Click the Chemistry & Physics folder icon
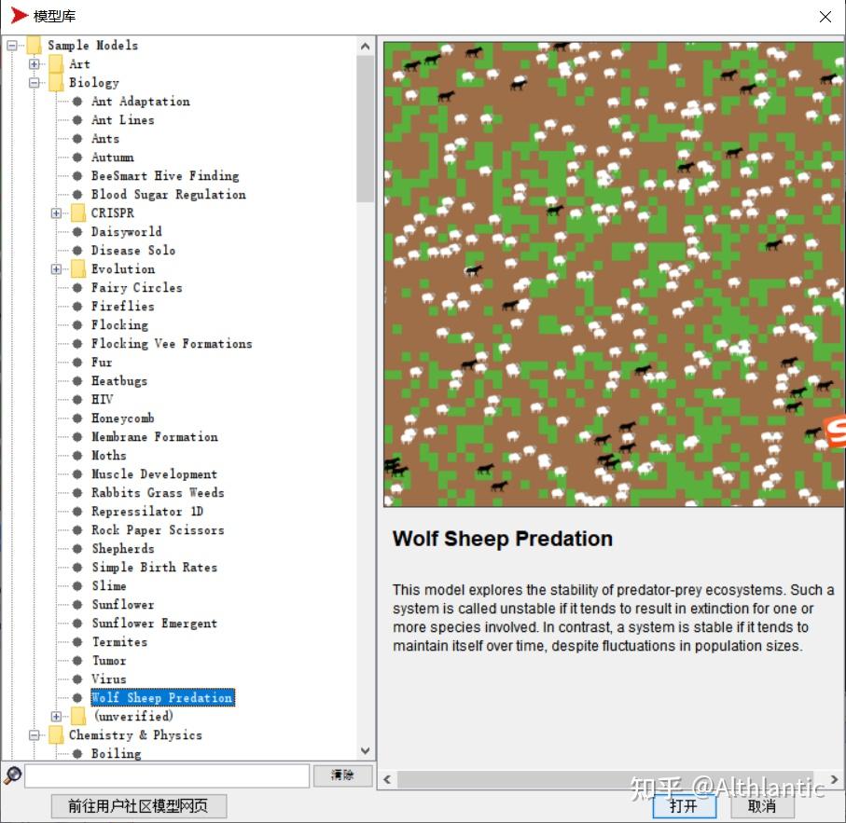Screen dimensions: 846x823 pos(56,735)
